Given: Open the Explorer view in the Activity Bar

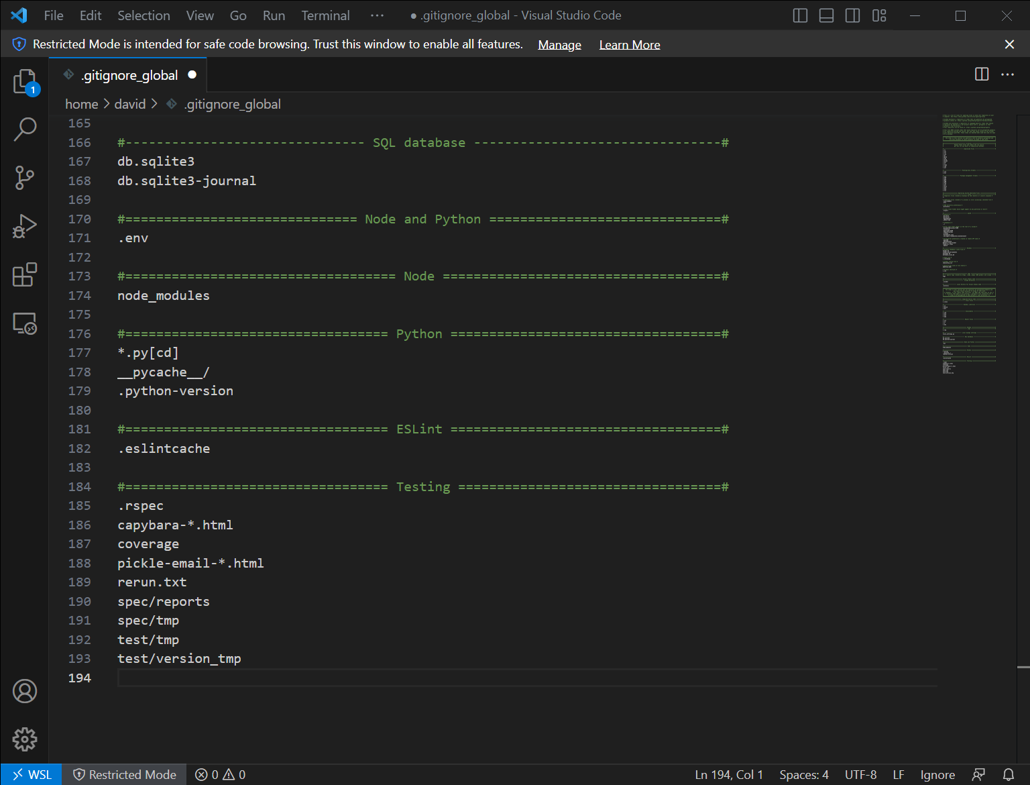Looking at the screenshot, I should [x=25, y=81].
